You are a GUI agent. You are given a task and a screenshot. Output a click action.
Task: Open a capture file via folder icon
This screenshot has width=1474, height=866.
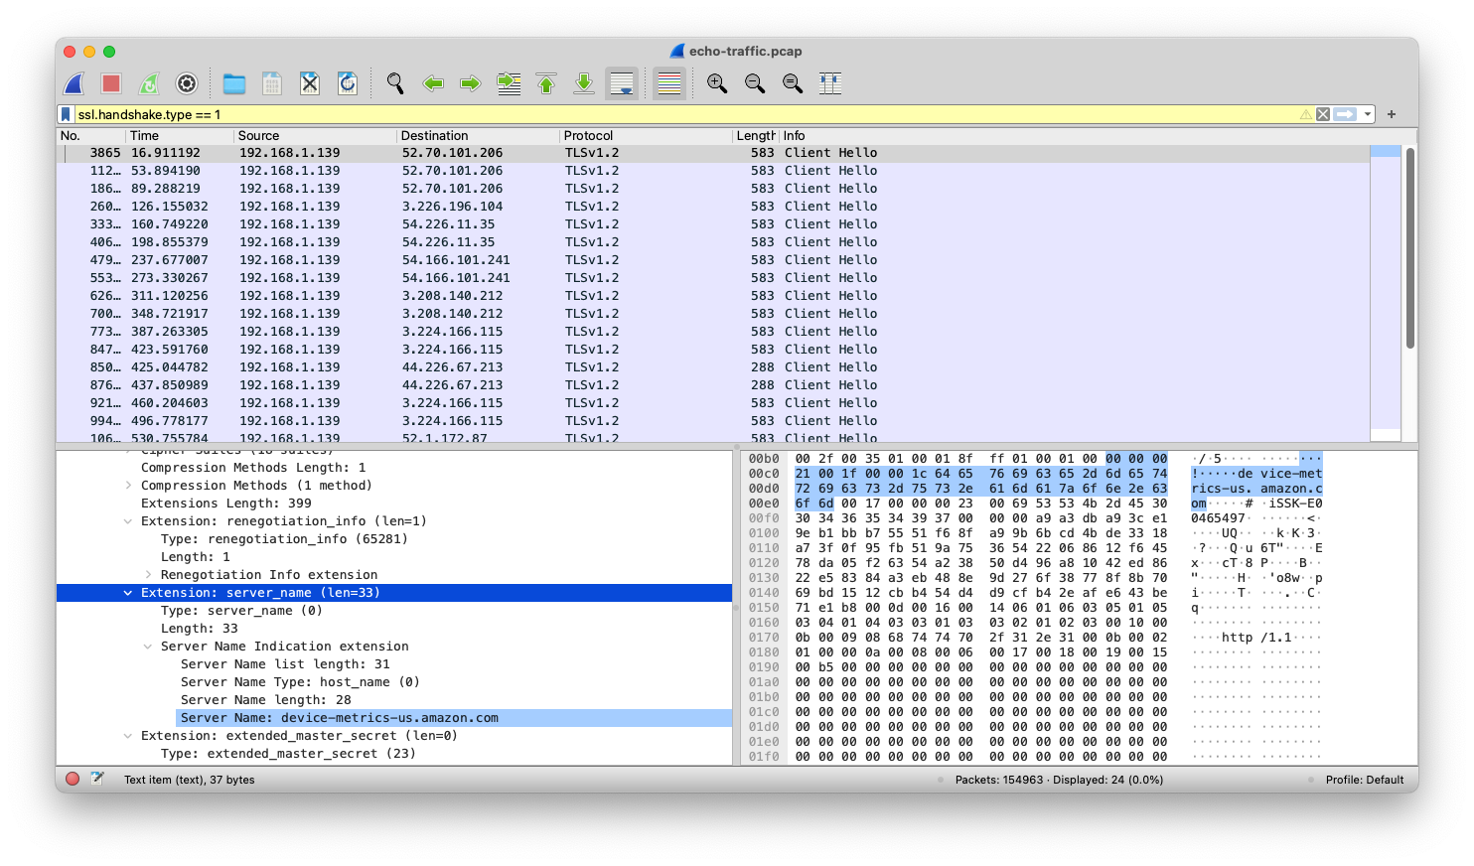click(234, 84)
